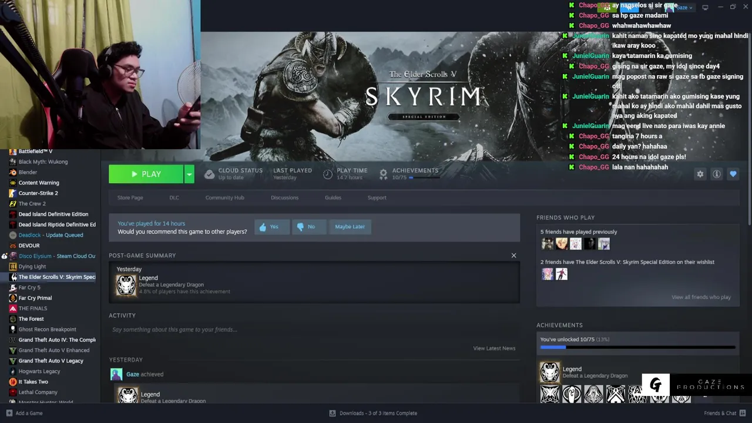Image resolution: width=752 pixels, height=423 pixels.
Task: Click Add a Game plus icon
Action: click(9, 413)
